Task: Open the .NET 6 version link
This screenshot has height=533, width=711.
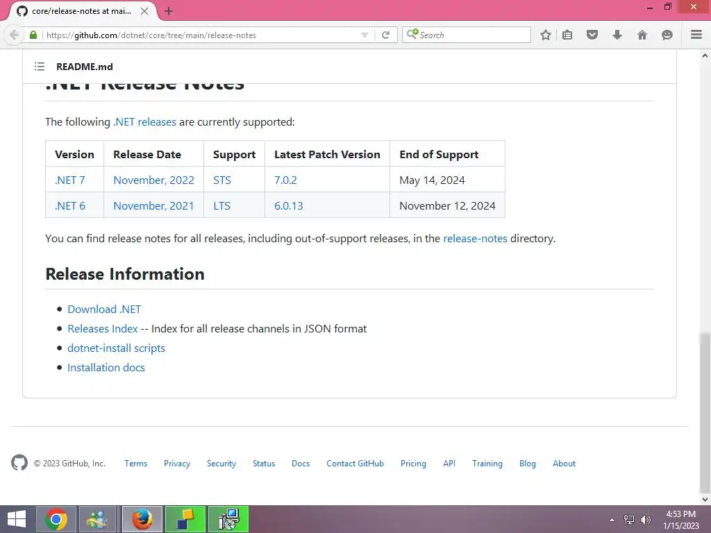Action: point(70,205)
